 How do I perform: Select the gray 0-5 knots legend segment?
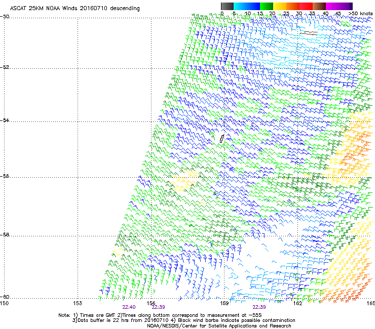tap(227, 6)
